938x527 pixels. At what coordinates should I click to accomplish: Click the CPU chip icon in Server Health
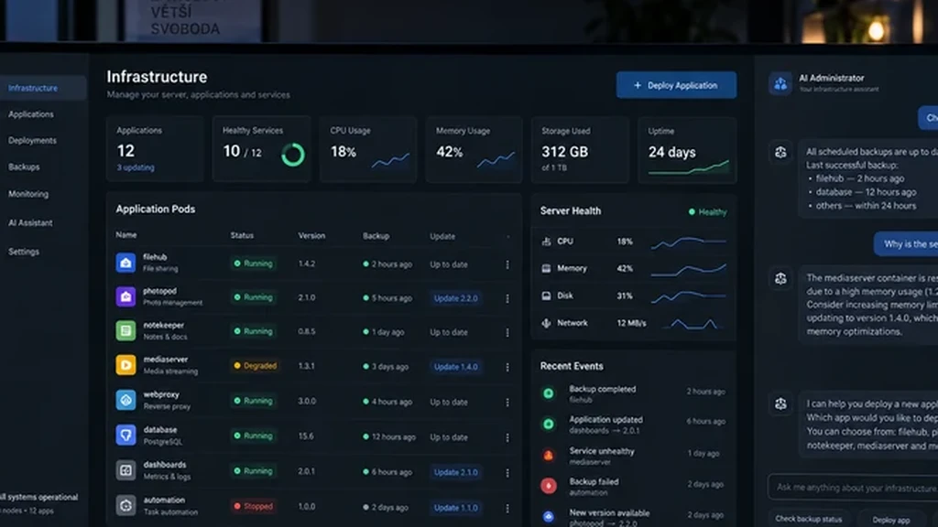click(546, 242)
